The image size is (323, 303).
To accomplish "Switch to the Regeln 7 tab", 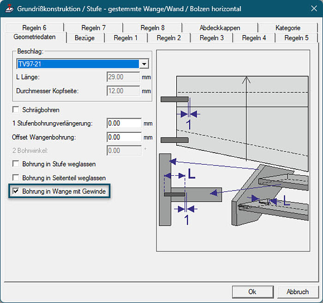I will pyautogui.click(x=94, y=28).
